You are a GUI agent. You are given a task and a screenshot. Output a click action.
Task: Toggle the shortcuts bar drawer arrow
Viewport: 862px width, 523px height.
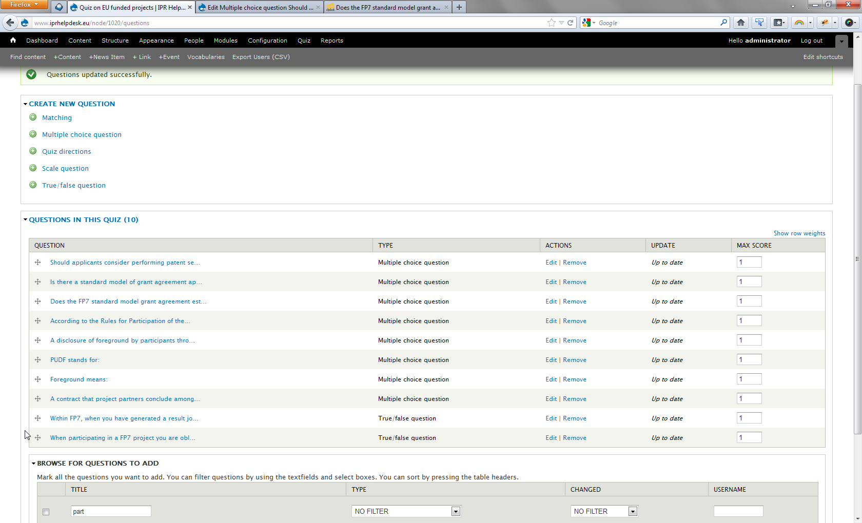pyautogui.click(x=841, y=41)
